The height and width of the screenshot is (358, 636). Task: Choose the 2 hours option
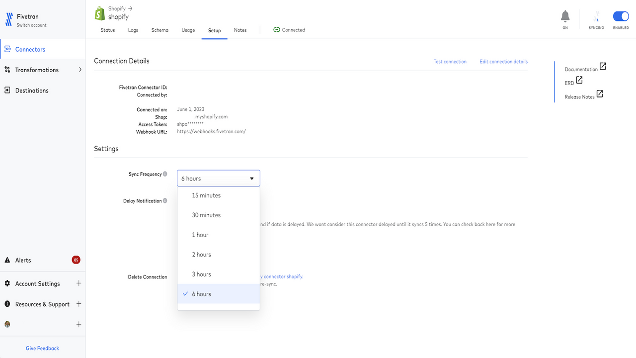219,255
